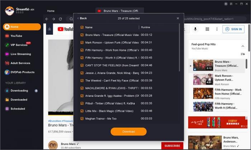251x150 pixels.
Task: Select Home in the sidebar
Action: tap(22, 27)
